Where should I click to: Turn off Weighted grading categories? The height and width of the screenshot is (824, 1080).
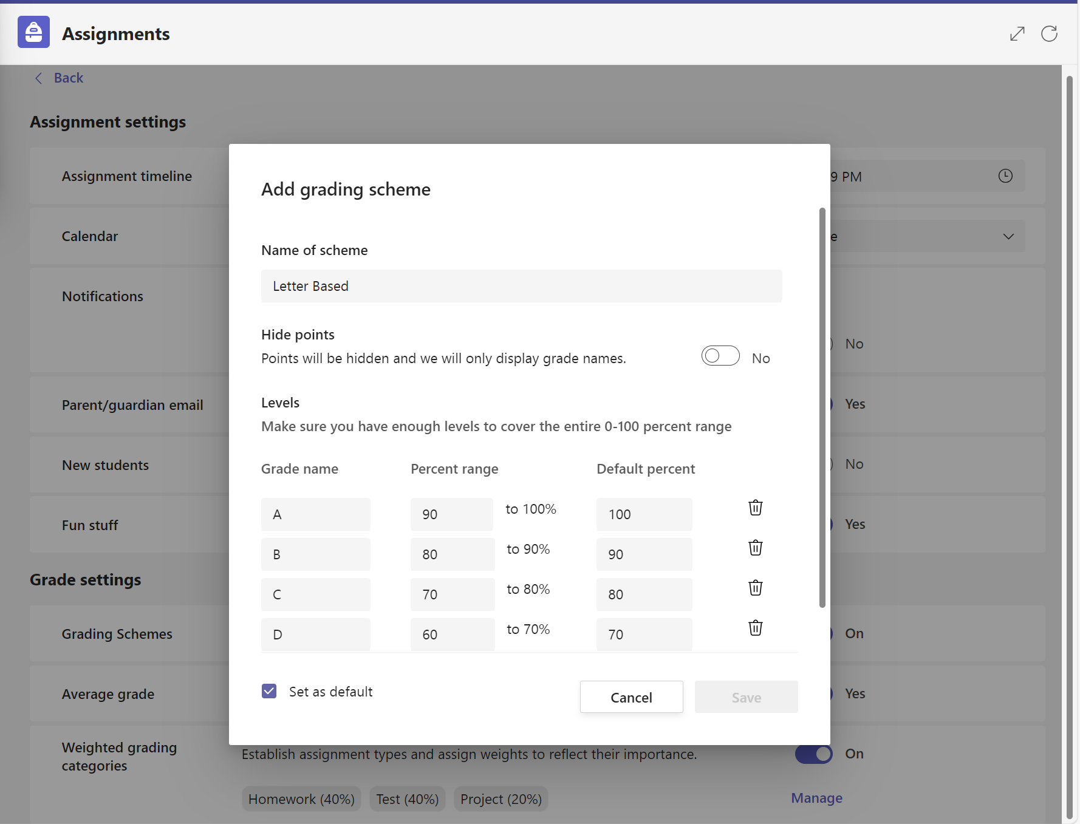coord(813,754)
